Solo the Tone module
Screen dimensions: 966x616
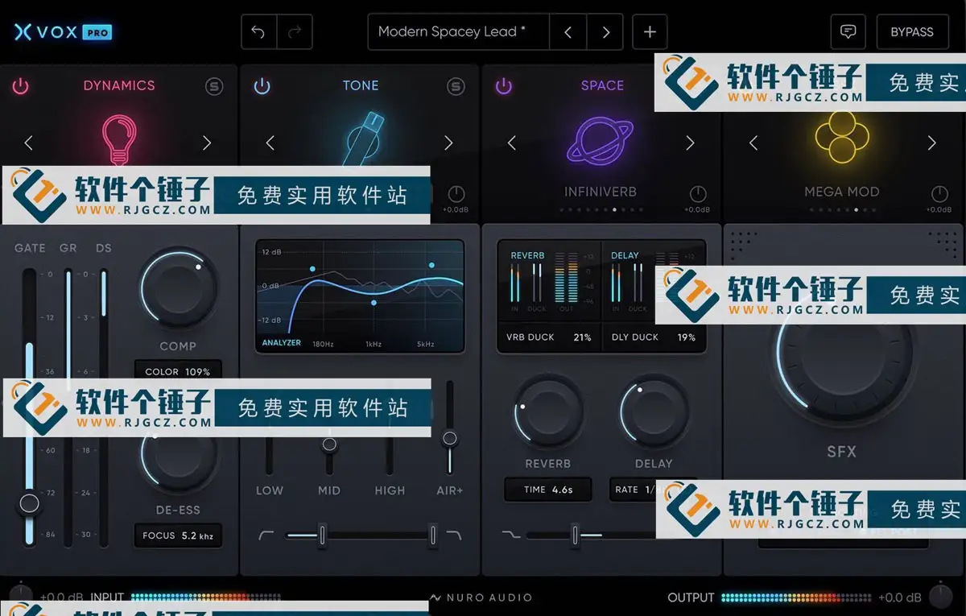point(456,86)
